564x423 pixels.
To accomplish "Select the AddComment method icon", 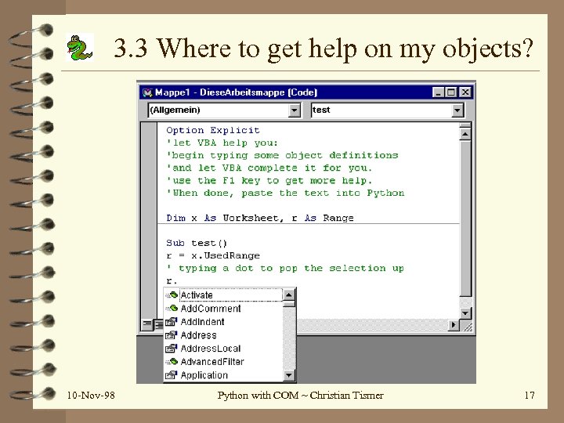I will coord(172,309).
